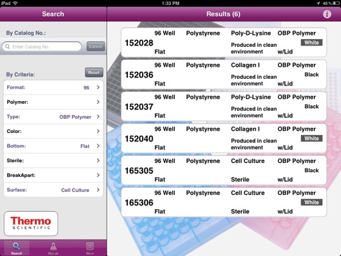The image size is (341, 256).
Task: Click the OBP Polymer type value
Action: coord(75,117)
